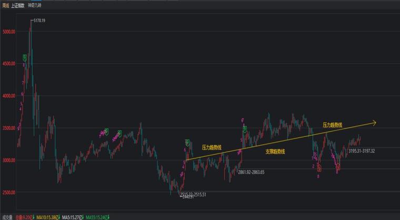The image size is (400, 220).
Task: Click the 成交量 volume panel label
Action: (6, 216)
